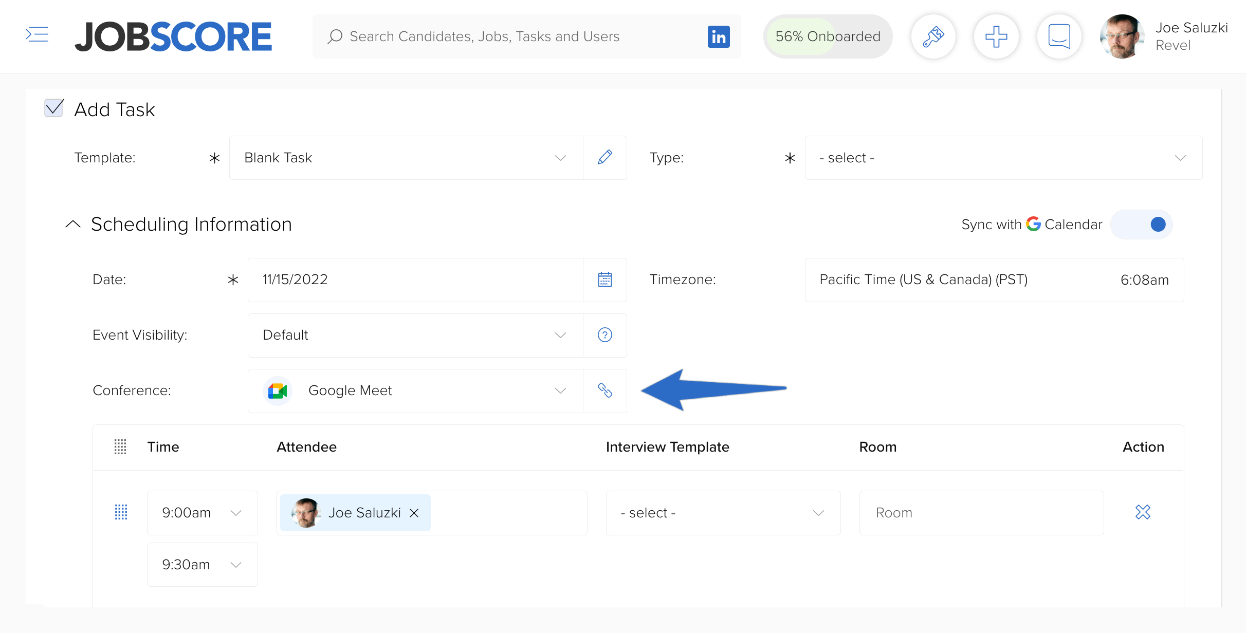Image resolution: width=1246 pixels, height=633 pixels.
Task: Click the row drag handle beside 9:00am
Action: [121, 512]
